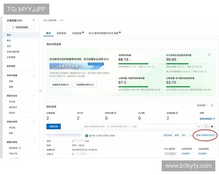Open 安全组 in the sidebar

coord(12,102)
